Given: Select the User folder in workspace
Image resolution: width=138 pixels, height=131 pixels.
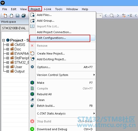Looking at the screenshot, I should coord(18,67).
